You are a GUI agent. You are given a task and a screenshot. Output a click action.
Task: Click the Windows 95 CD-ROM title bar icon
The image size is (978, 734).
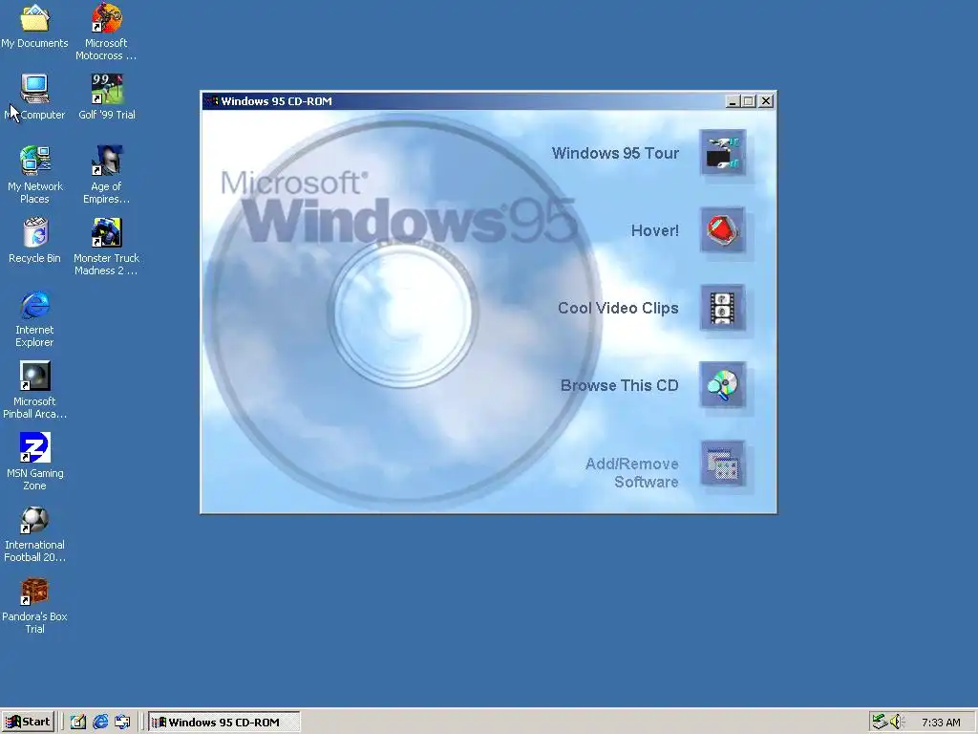pos(211,101)
